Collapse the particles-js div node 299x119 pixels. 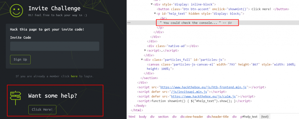[142, 60]
